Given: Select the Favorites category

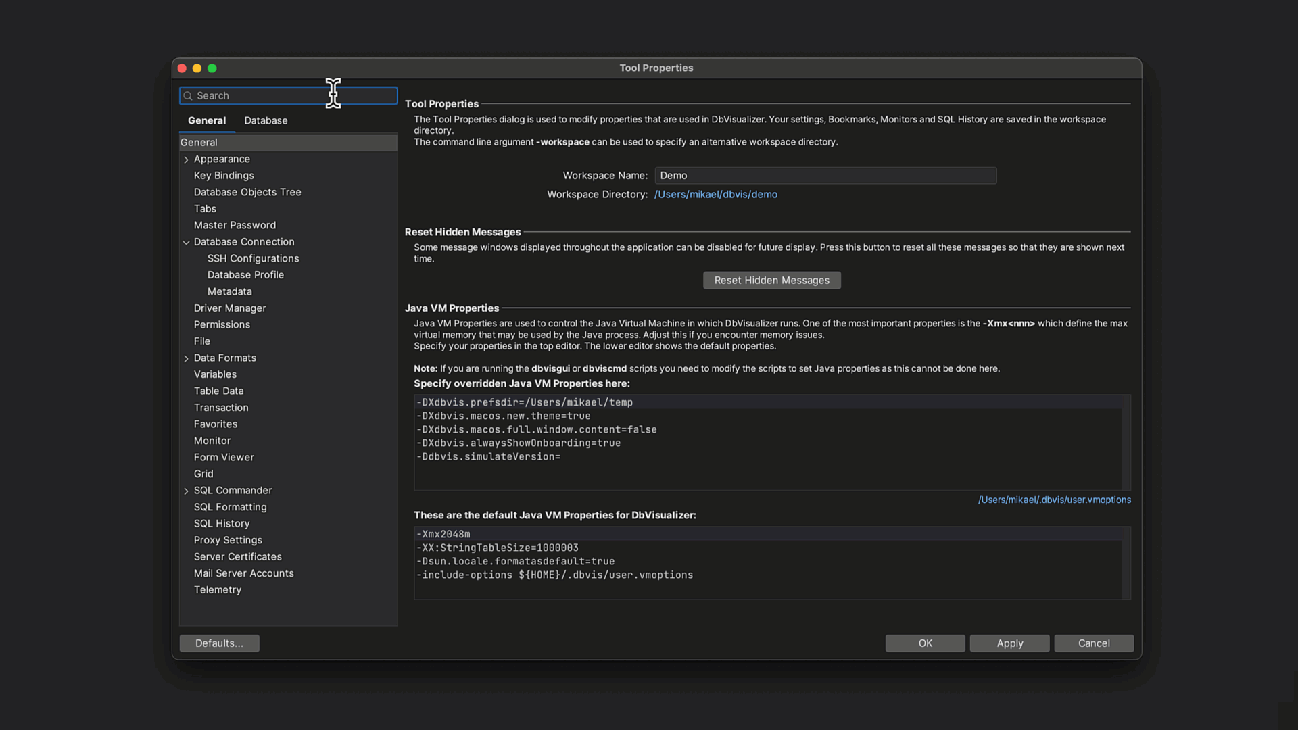Looking at the screenshot, I should coord(216,424).
